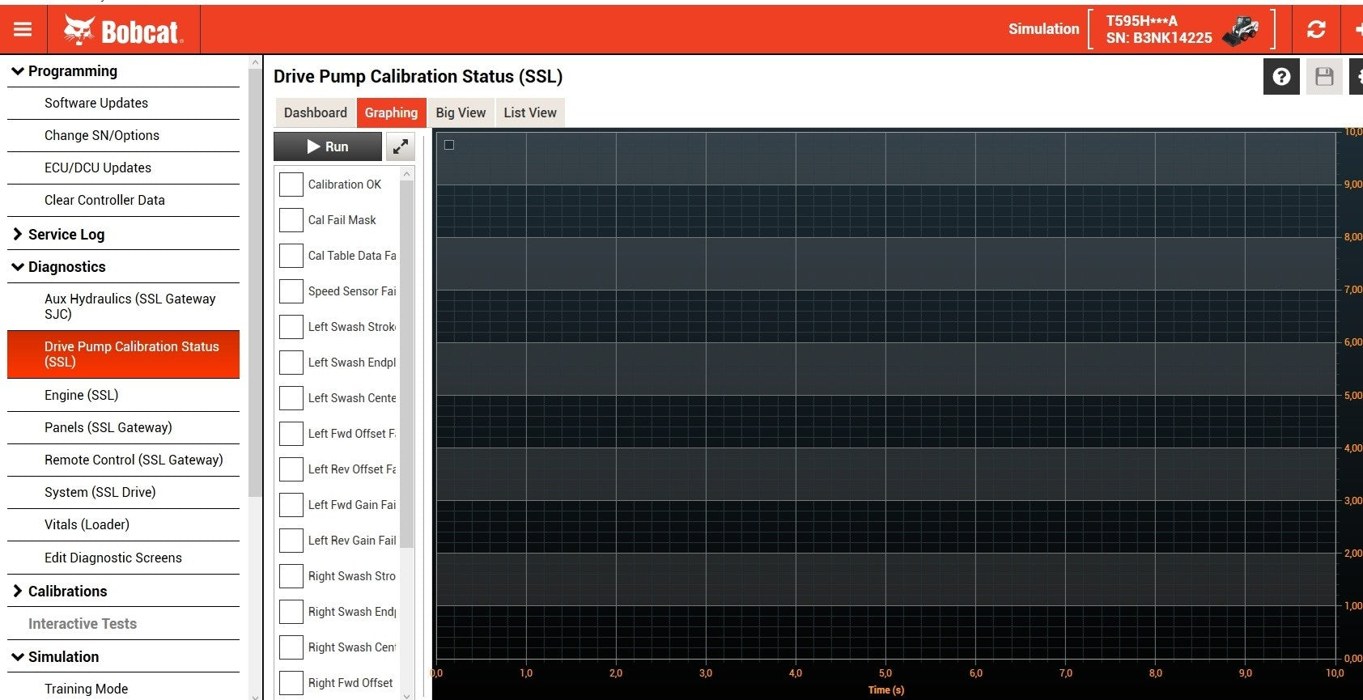Start graphing with the Run button
The image size is (1363, 700).
pos(328,146)
